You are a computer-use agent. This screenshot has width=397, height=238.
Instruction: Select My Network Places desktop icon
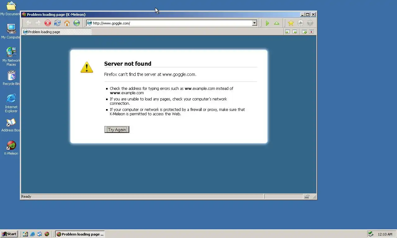(11, 56)
